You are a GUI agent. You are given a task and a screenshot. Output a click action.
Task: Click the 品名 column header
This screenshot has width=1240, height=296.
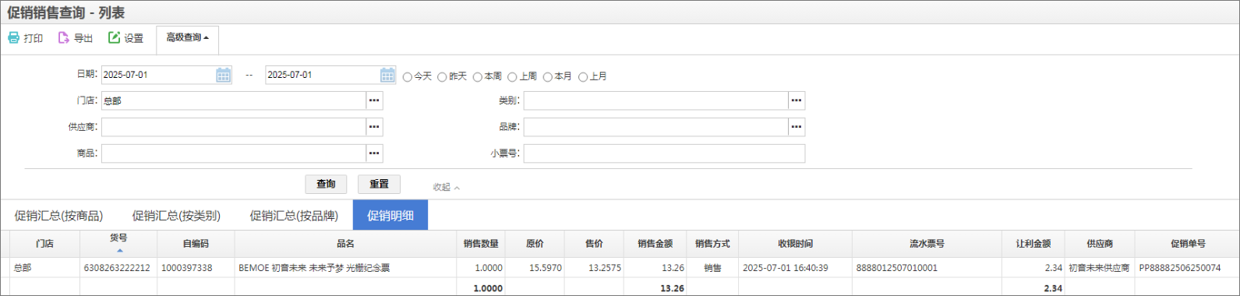coord(345,244)
